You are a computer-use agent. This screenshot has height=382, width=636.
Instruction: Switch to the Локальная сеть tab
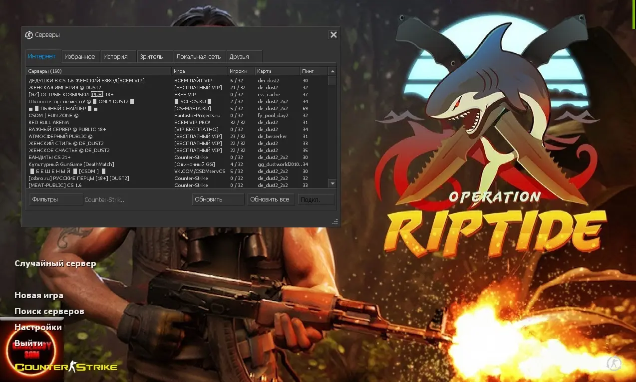click(199, 57)
